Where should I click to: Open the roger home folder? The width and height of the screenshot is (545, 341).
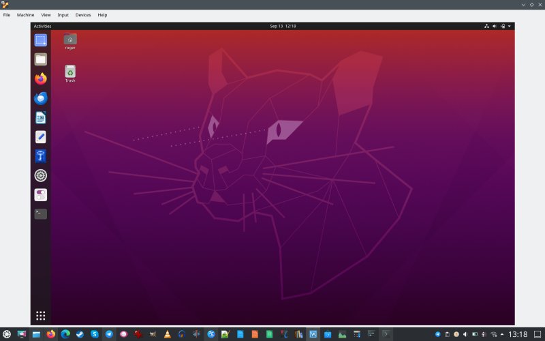70,41
